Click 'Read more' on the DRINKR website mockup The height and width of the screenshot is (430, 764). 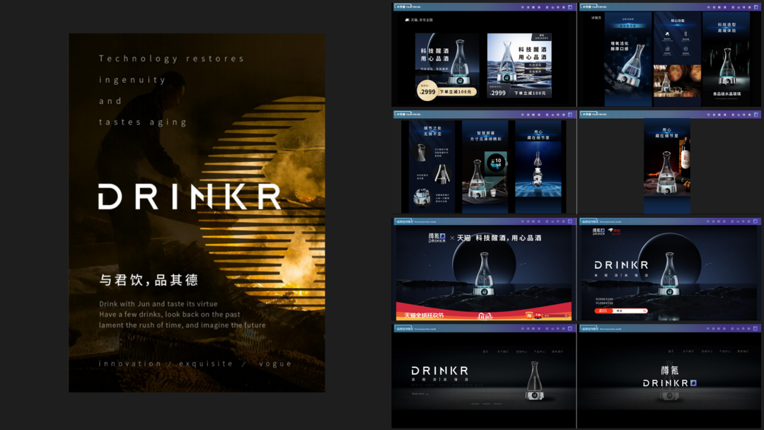(419, 393)
